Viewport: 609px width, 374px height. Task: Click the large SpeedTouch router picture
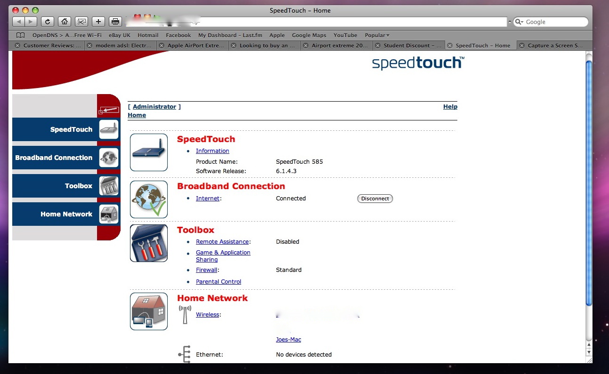click(149, 152)
